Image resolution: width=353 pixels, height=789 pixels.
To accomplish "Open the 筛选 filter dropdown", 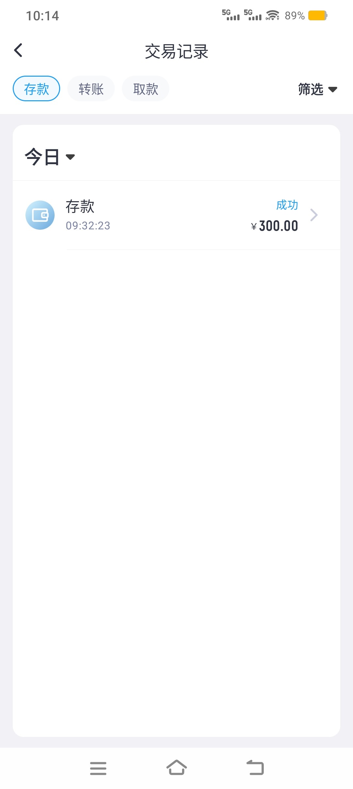I will (x=311, y=89).
